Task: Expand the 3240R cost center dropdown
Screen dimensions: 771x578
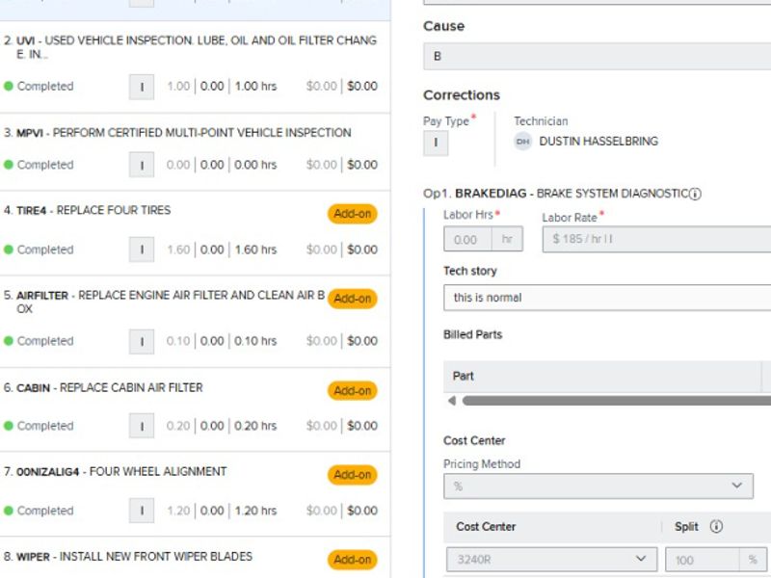Action: tap(551, 559)
